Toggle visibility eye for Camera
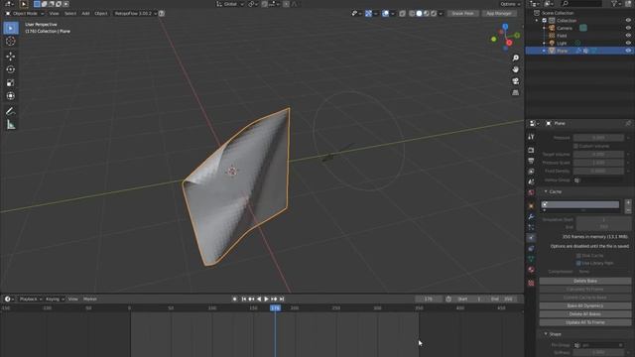Screen dimensions: 635x357 pos(628,28)
